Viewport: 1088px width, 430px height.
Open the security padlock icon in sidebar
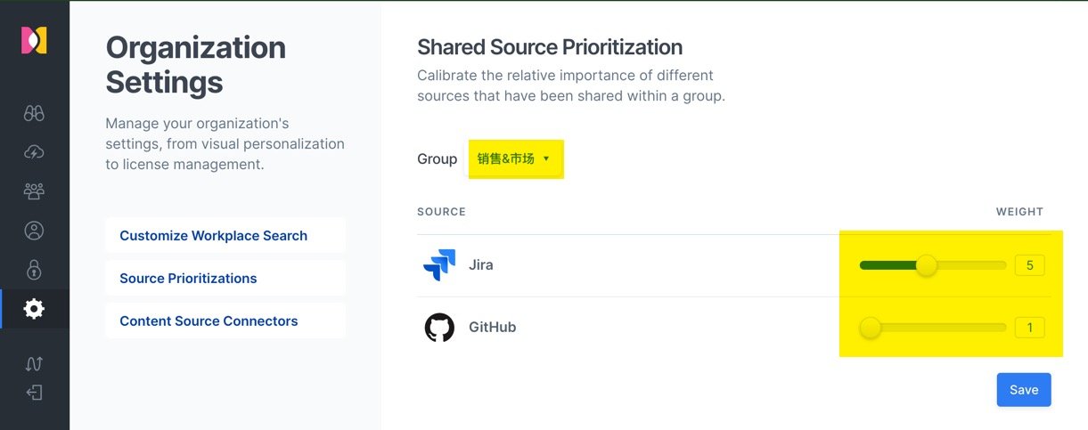tap(34, 270)
